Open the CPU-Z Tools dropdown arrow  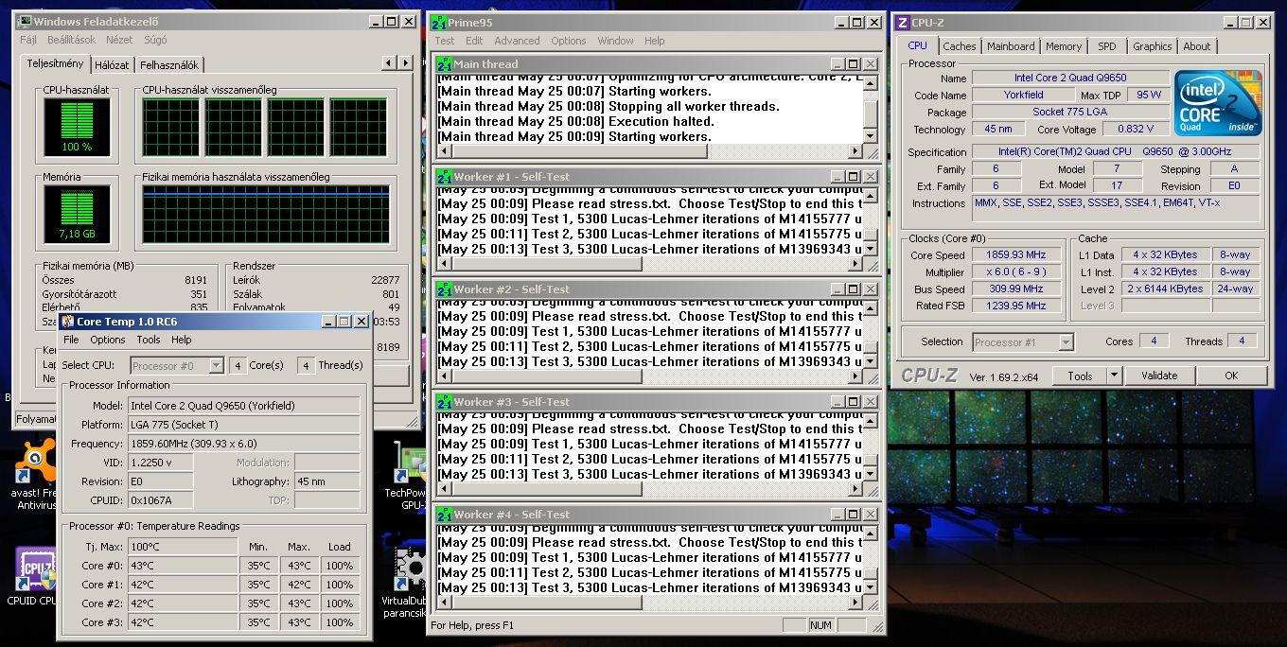tap(1115, 376)
